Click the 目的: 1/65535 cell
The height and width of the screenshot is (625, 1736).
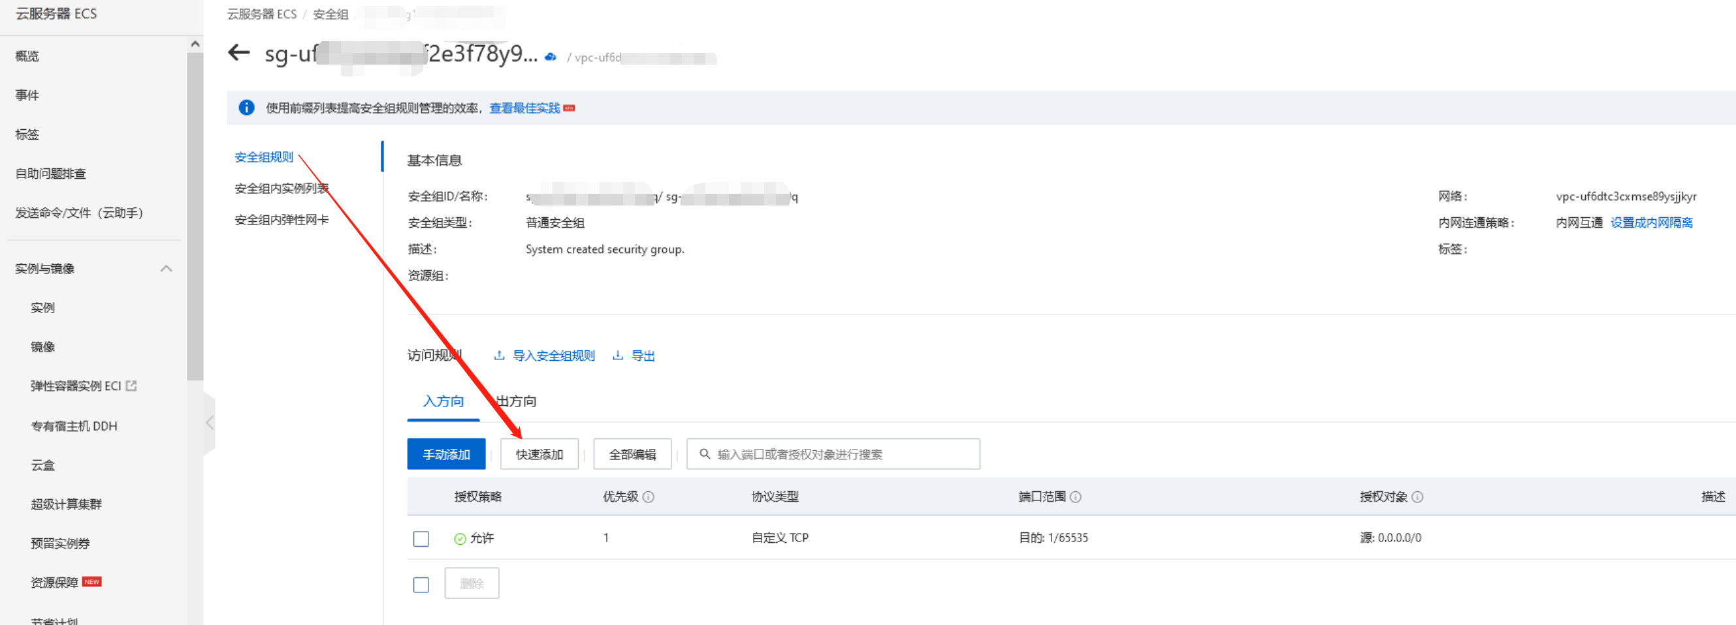tap(1053, 538)
